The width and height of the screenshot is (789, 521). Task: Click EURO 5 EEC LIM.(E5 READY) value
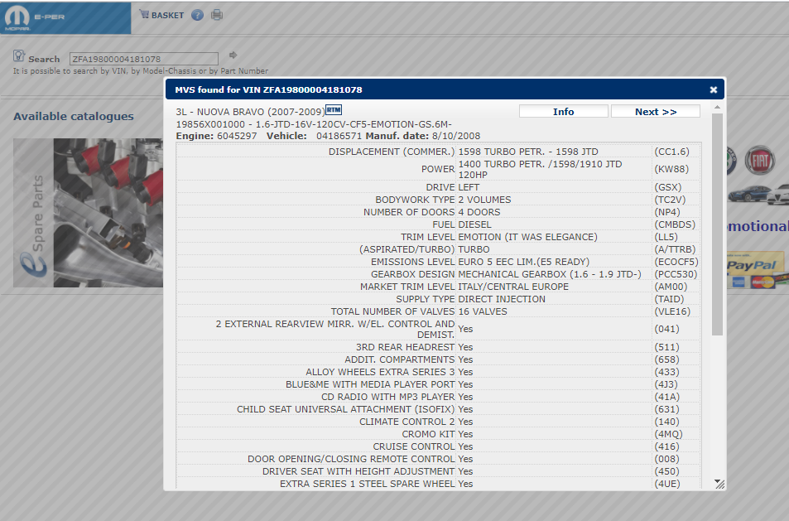[x=524, y=262]
